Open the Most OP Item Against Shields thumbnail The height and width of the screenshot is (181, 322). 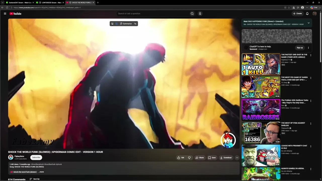261,132
